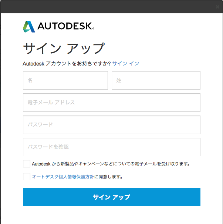223x224 pixels.
Task: Close the sign-up dialog with the X
Action: (x=217, y=7)
